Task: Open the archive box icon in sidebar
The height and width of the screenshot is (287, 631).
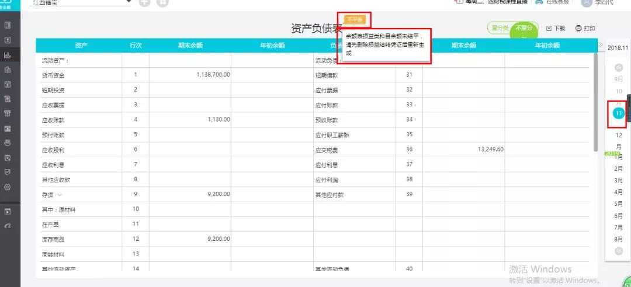Action: point(7,114)
